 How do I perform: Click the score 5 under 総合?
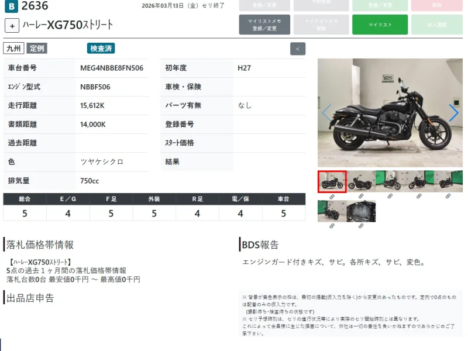pyautogui.click(x=25, y=214)
